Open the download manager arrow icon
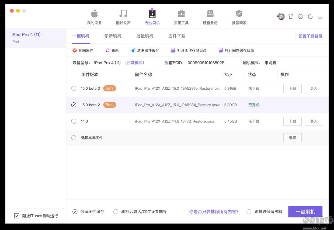 [x=320, y=16]
